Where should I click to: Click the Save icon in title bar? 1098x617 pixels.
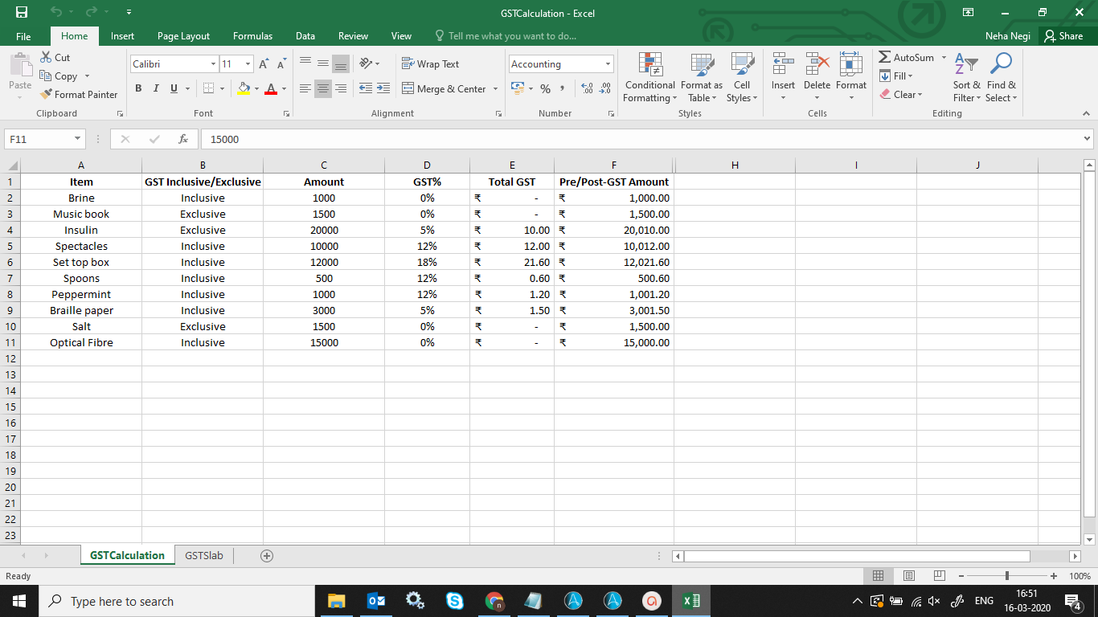point(22,13)
